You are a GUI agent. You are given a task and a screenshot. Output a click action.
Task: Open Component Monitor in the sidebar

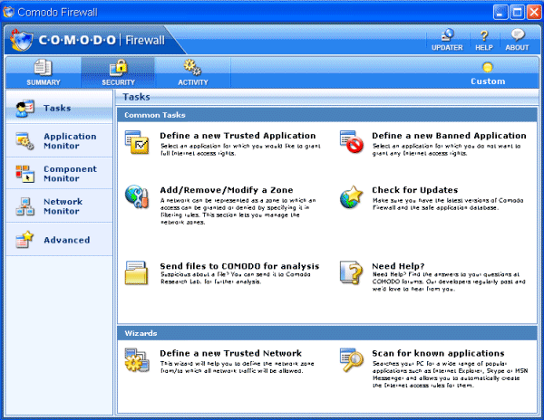(x=59, y=173)
